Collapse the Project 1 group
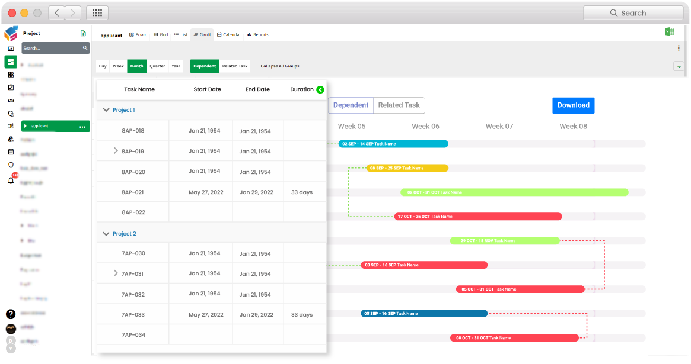This screenshot has width=691, height=364. point(106,109)
